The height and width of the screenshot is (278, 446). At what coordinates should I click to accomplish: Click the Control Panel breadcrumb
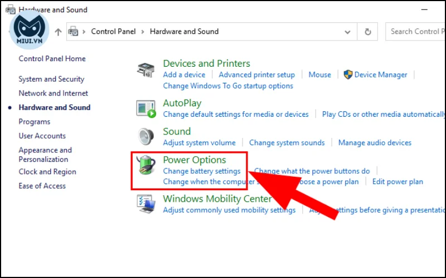click(113, 31)
